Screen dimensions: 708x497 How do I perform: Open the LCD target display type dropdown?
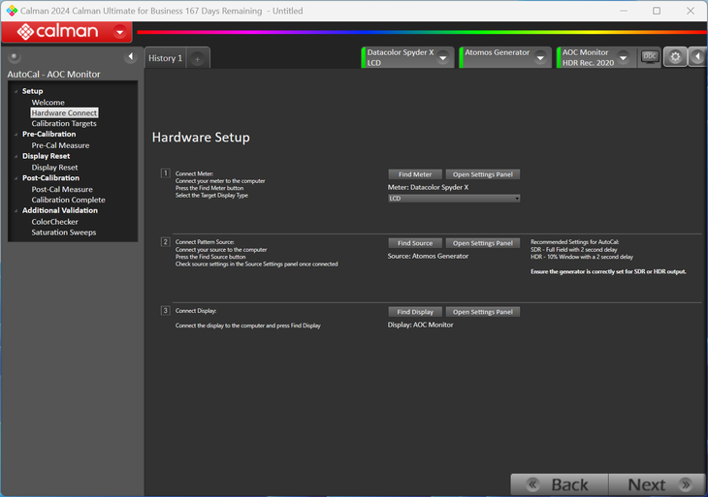454,199
